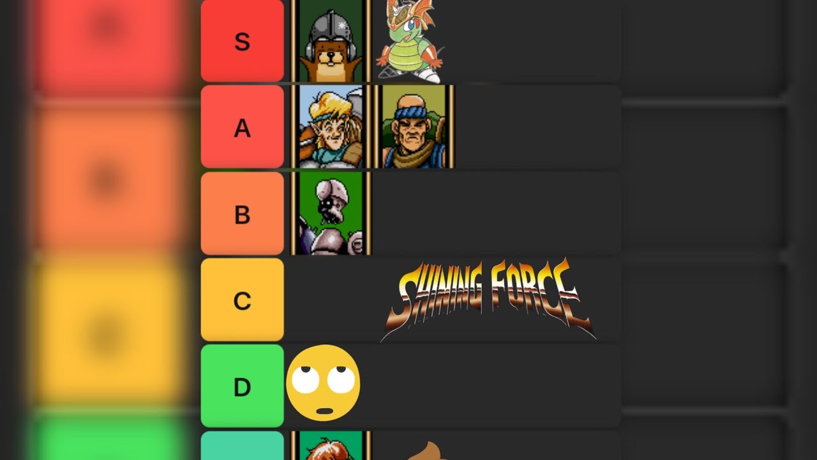Click the empty area right of B tier robot
Viewport: 817px width, 460px height.
point(496,213)
